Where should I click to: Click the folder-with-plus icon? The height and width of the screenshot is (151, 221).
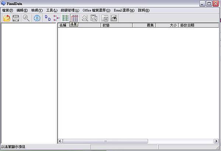pyautogui.click(x=105, y=18)
